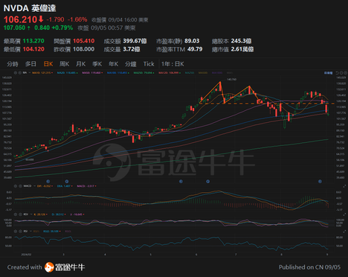Click the 市盈率TTM value 49.79
Viewport: 348px width, 277px height.
pos(195,49)
